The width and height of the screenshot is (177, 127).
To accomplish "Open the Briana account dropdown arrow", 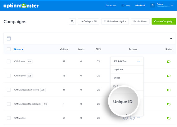I will 172,5.
